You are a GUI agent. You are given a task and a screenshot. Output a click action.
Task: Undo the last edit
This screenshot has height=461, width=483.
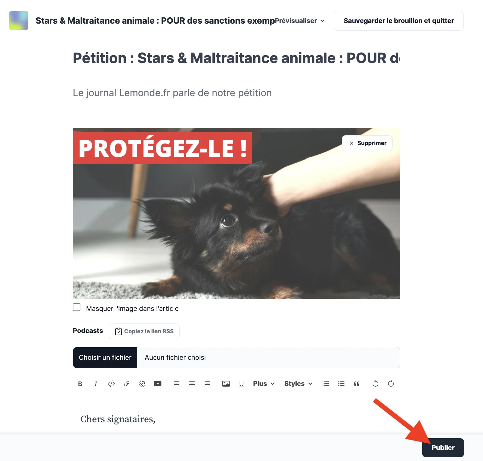(x=375, y=384)
